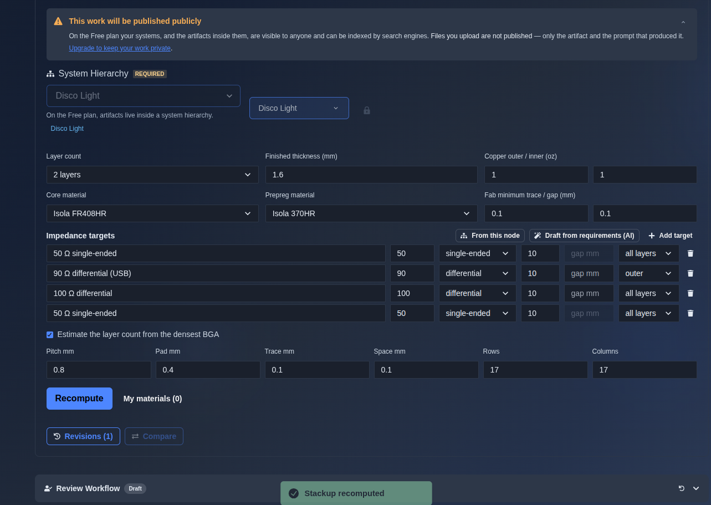Screen dimensions: 711x505
Task: Open the Disco Light dropdown beside the lock
Action: 299,108
